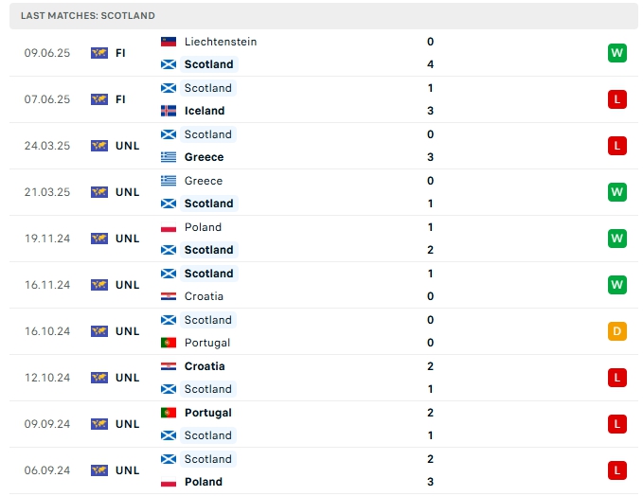Click the green W badge for Liechtenstein match

point(617,53)
